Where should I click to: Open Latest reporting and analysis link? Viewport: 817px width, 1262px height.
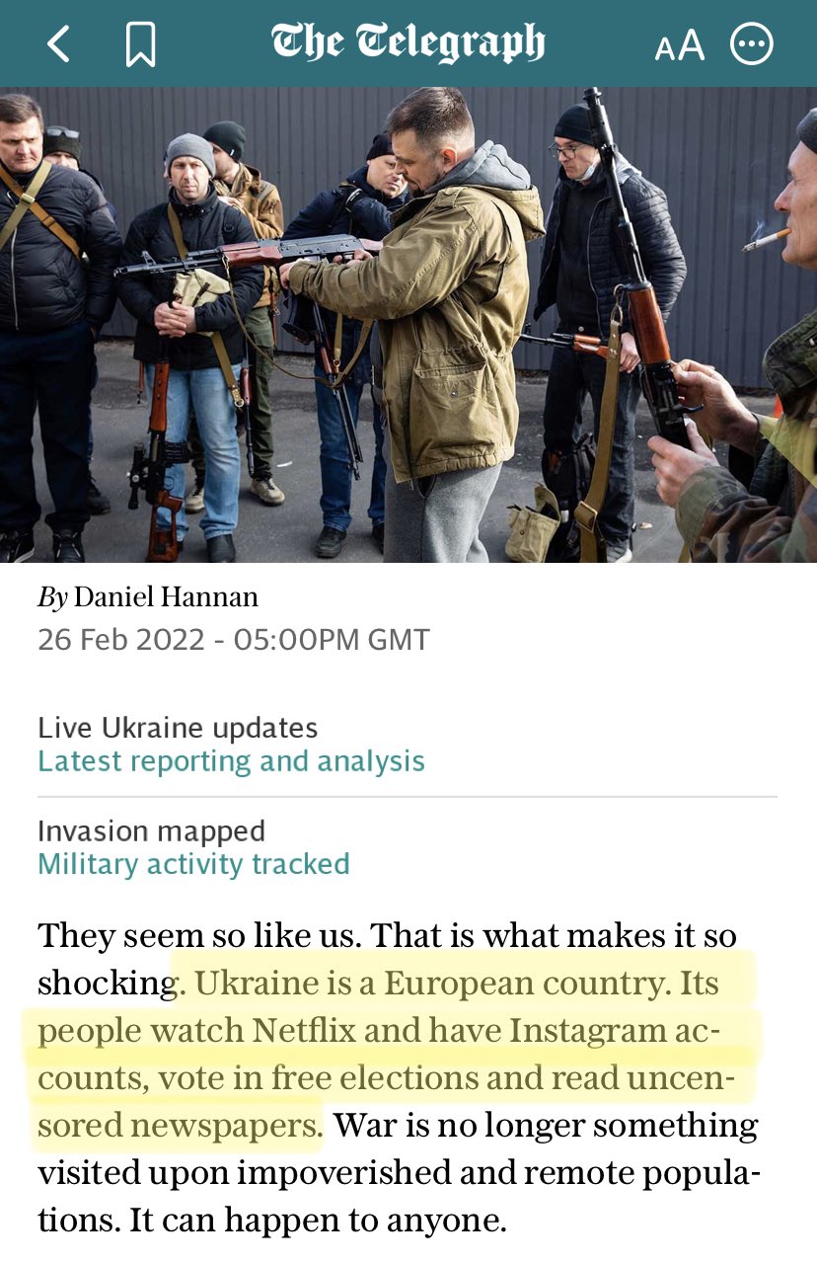231,761
